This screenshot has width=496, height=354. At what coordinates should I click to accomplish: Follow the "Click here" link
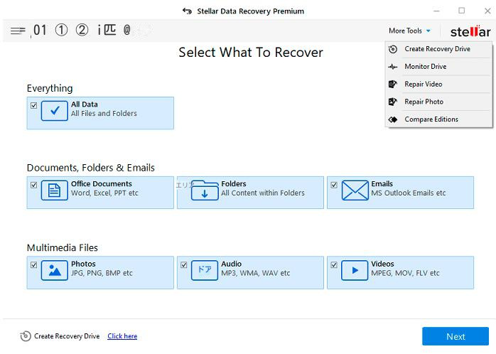(122, 336)
